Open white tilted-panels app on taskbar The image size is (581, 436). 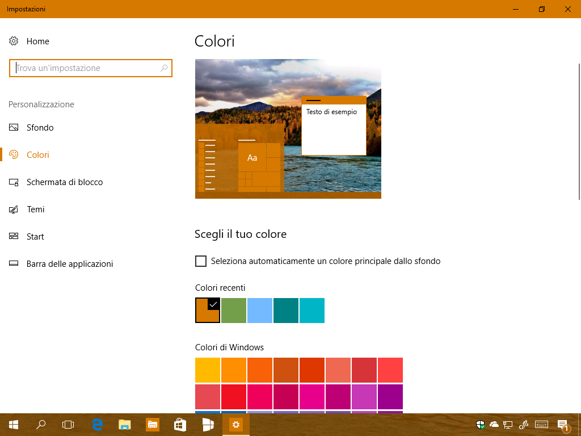click(x=208, y=425)
